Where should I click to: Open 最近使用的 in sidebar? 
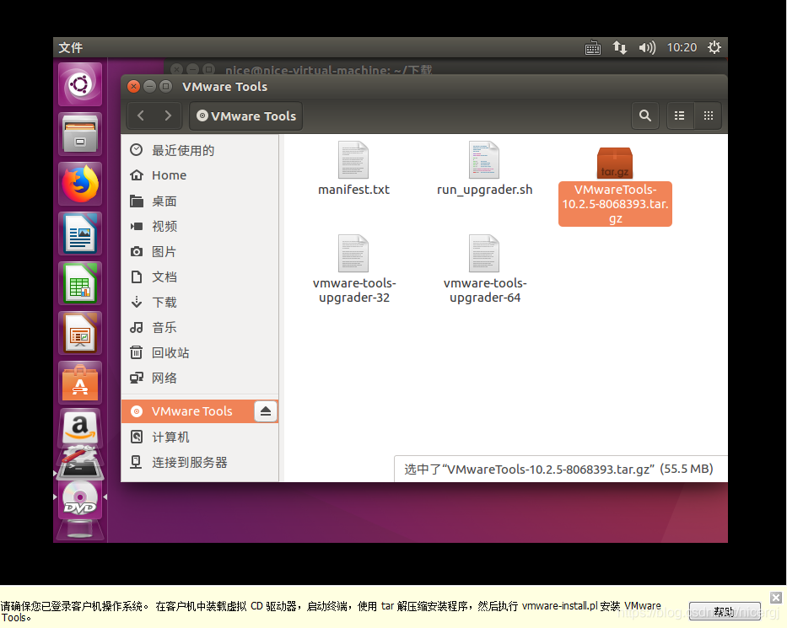200,150
